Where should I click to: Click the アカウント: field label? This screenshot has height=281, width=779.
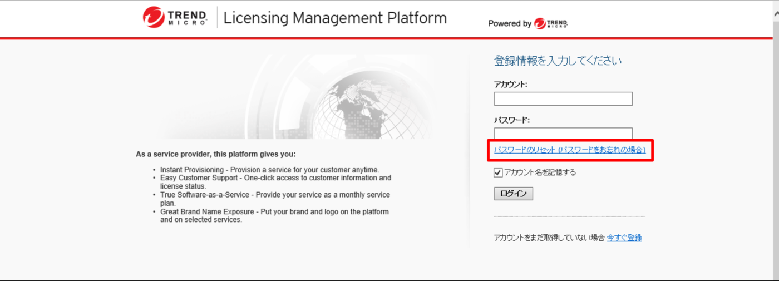point(510,84)
